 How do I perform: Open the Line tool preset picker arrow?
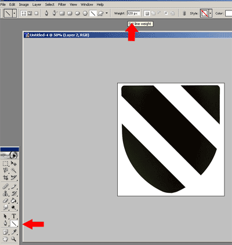click(x=14, y=13)
